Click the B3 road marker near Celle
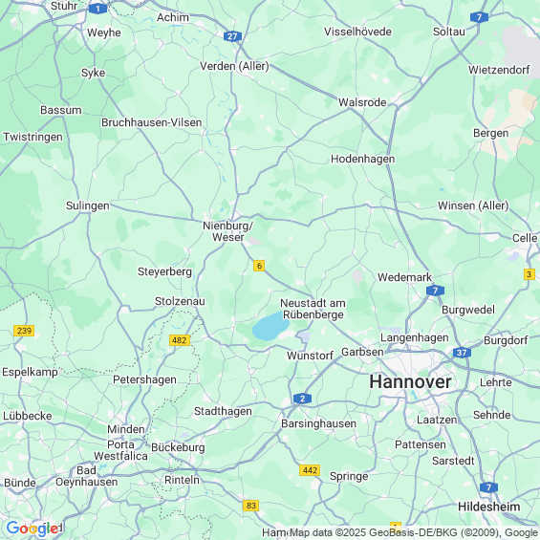 click(529, 274)
